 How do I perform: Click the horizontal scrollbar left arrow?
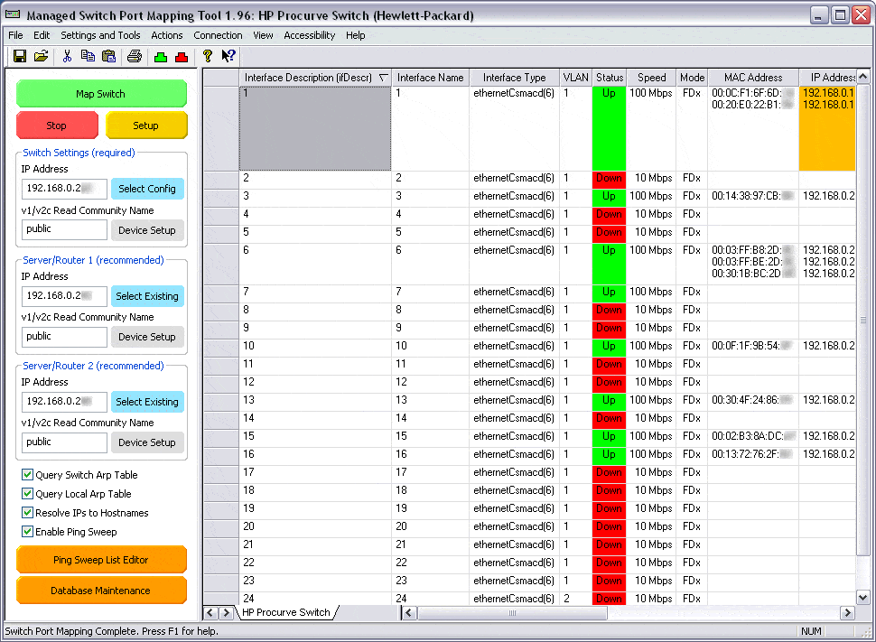(408, 613)
